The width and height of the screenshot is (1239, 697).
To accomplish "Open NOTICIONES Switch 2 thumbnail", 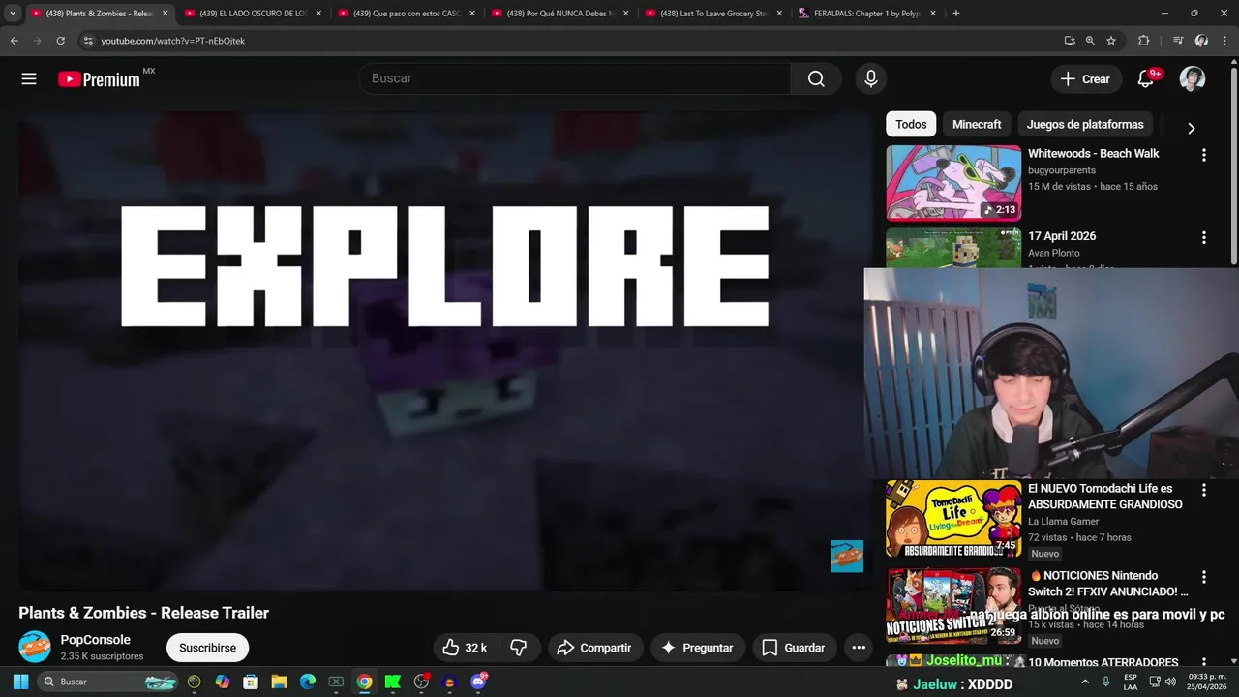I will coord(953,606).
